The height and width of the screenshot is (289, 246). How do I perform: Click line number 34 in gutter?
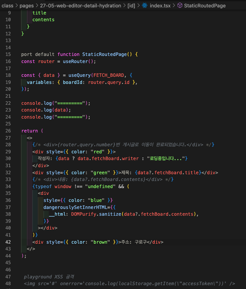coord(8,186)
